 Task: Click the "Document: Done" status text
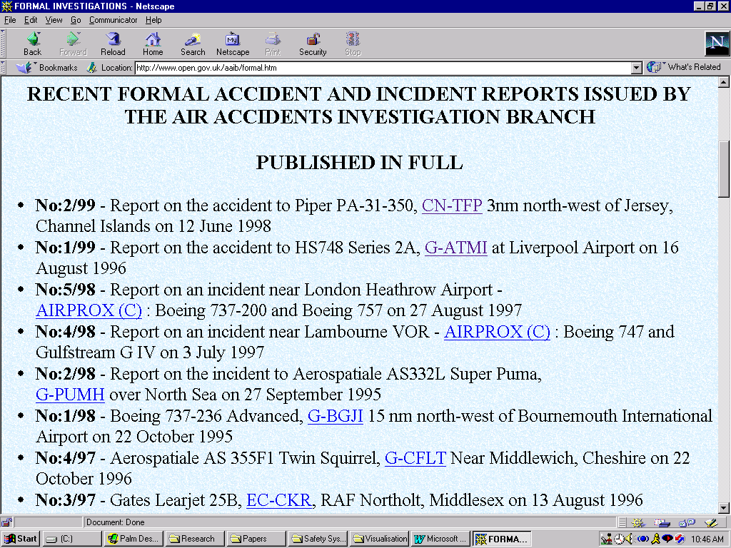tap(116, 522)
